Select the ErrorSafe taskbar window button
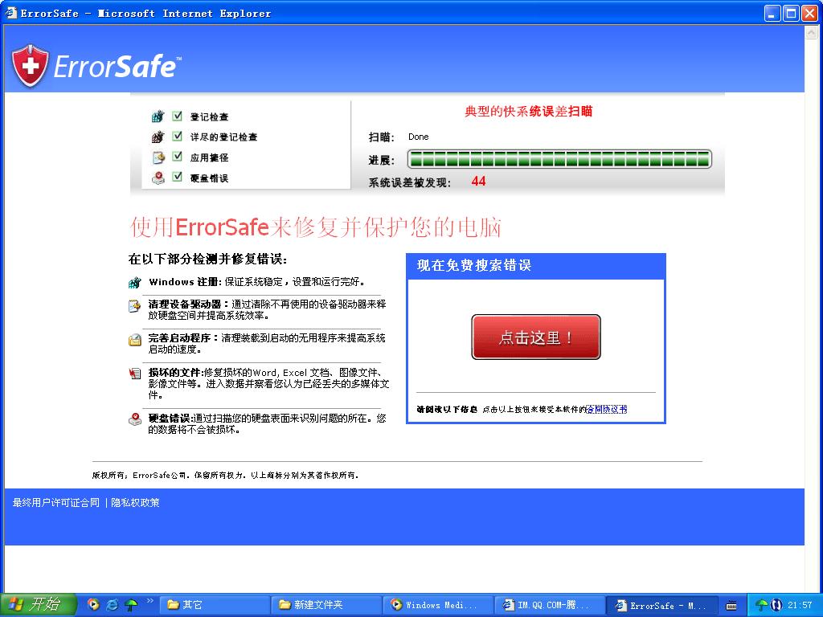 662,605
